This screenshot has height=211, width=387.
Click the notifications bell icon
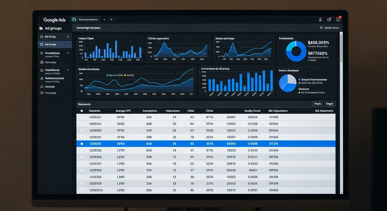pyautogui.click(x=320, y=20)
